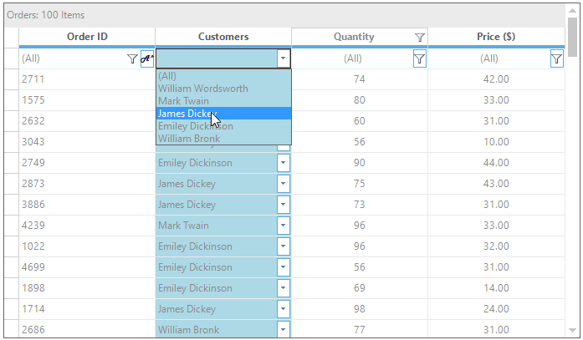Sort by the Order ID column header
This screenshot has width=583, height=340.
(87, 37)
